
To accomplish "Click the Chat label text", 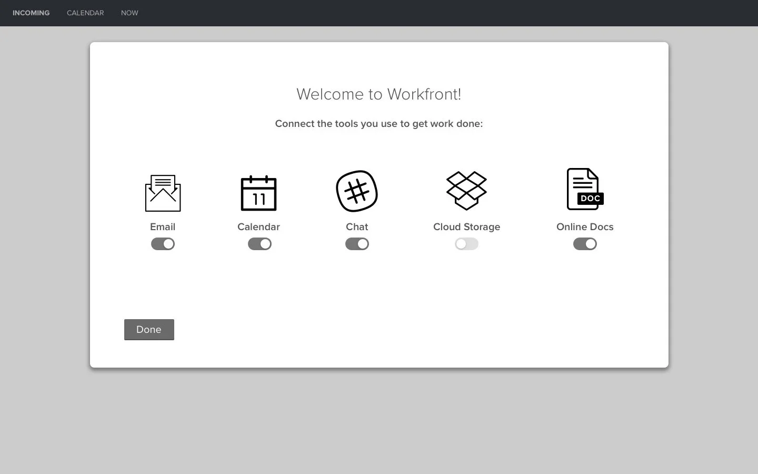I will click(357, 227).
